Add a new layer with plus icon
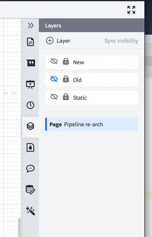Screen dimensions: 152x237 pyautogui.click(x=50, y=41)
